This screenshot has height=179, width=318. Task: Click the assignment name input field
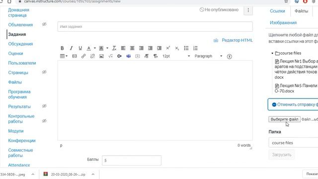click(x=155, y=26)
